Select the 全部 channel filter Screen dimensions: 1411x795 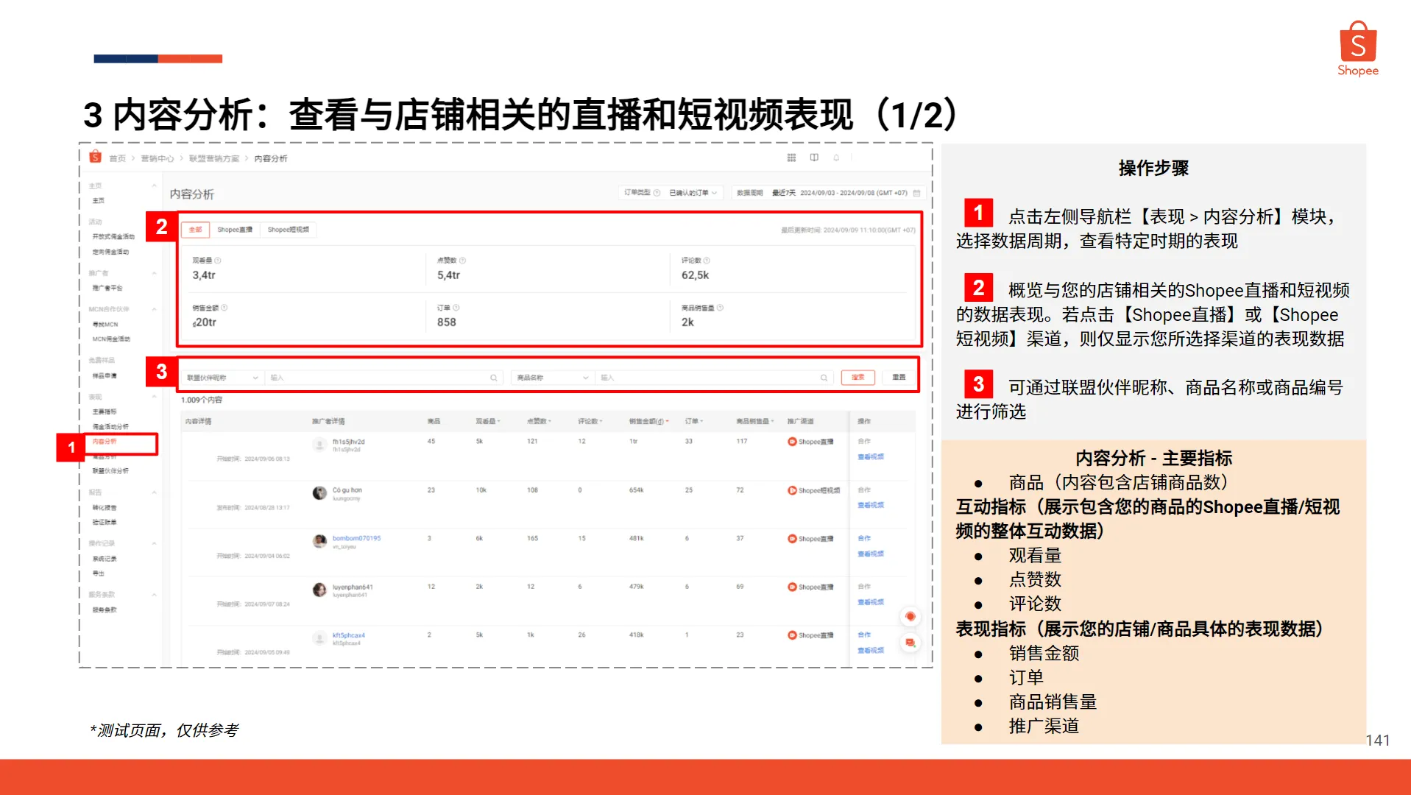coord(195,229)
